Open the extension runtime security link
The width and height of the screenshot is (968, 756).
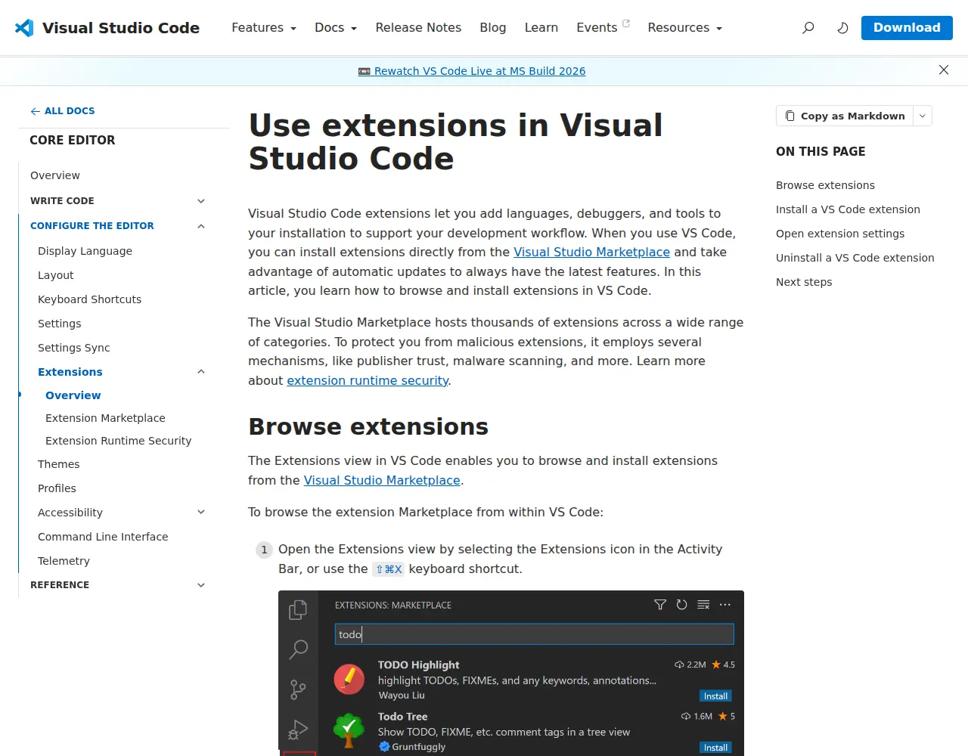tap(368, 381)
